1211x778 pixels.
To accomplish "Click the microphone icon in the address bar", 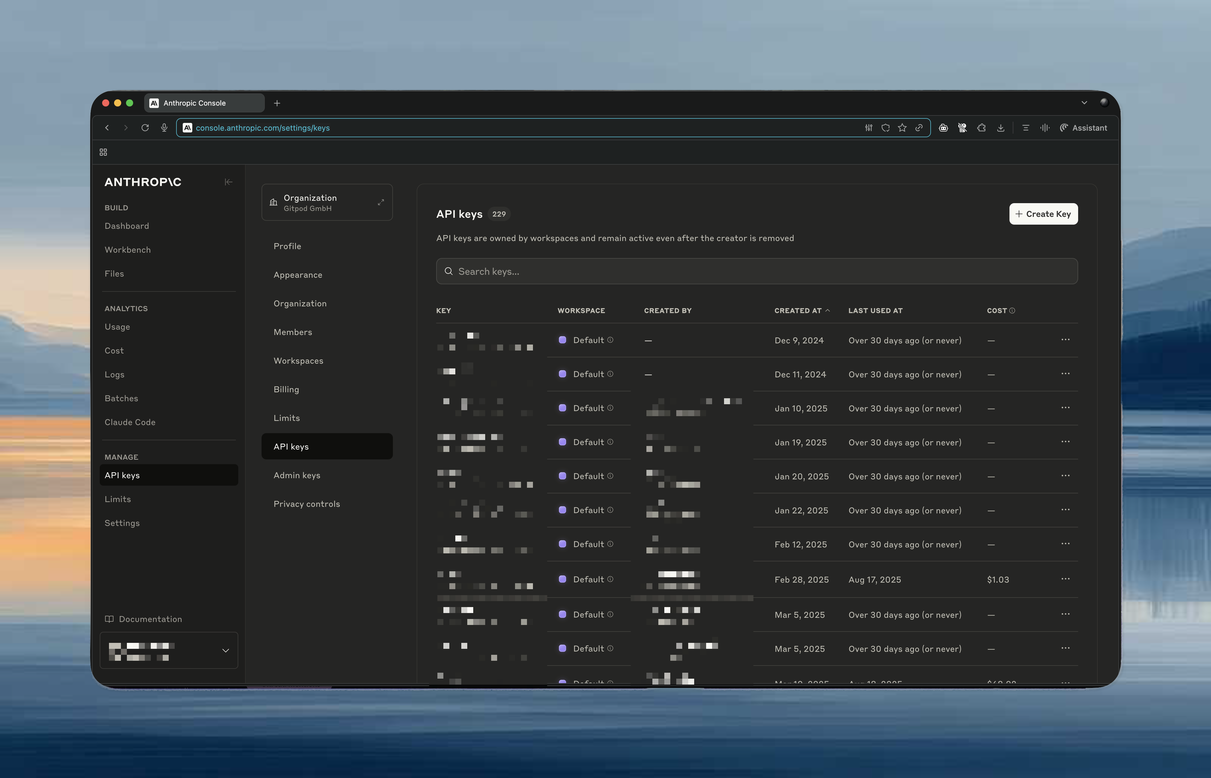I will coord(164,128).
